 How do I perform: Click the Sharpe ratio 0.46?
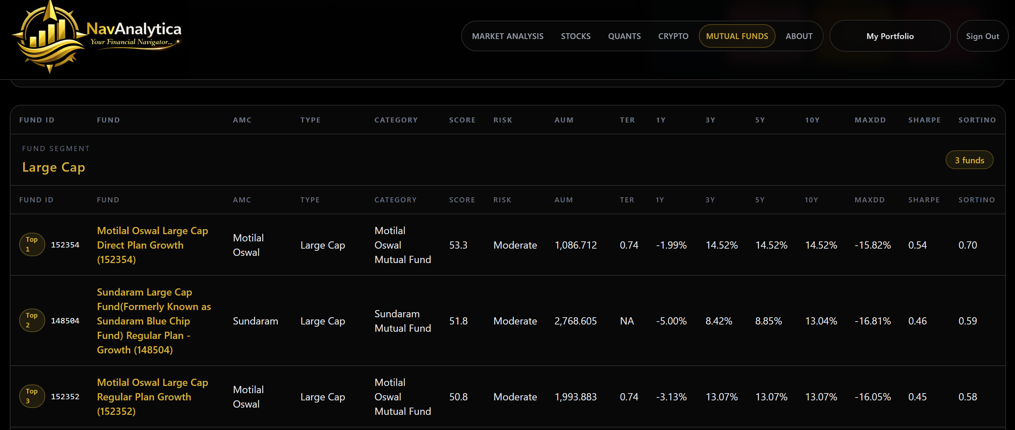pyautogui.click(x=917, y=321)
